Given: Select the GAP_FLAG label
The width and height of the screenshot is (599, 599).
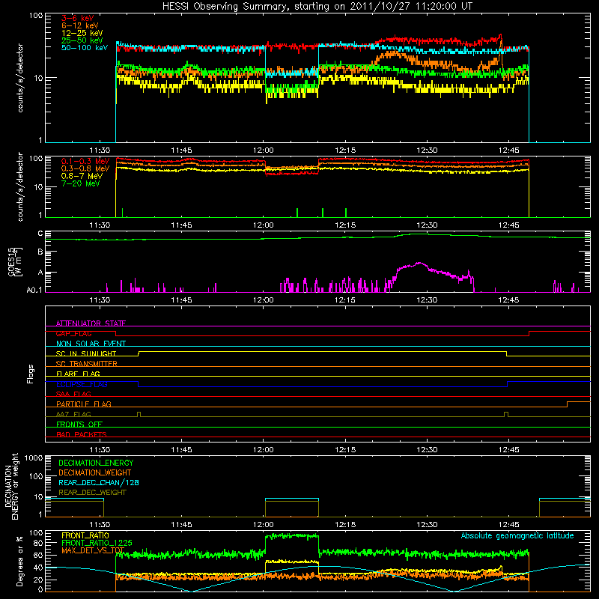Looking at the screenshot, I should (73, 333).
